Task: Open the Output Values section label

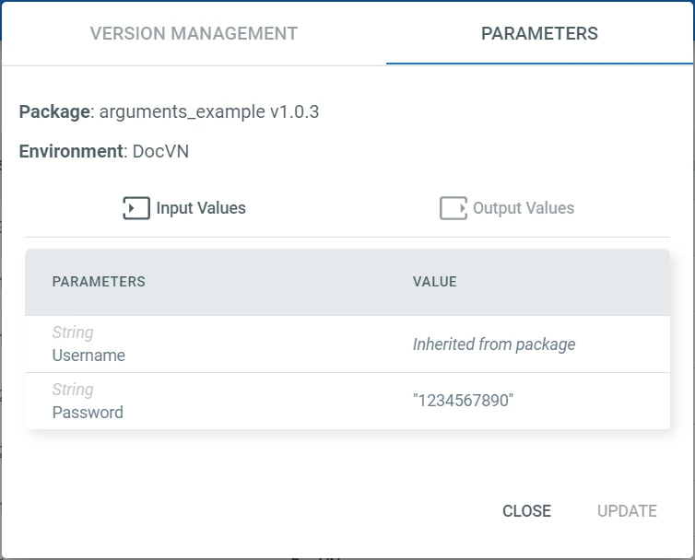Action: coord(524,208)
